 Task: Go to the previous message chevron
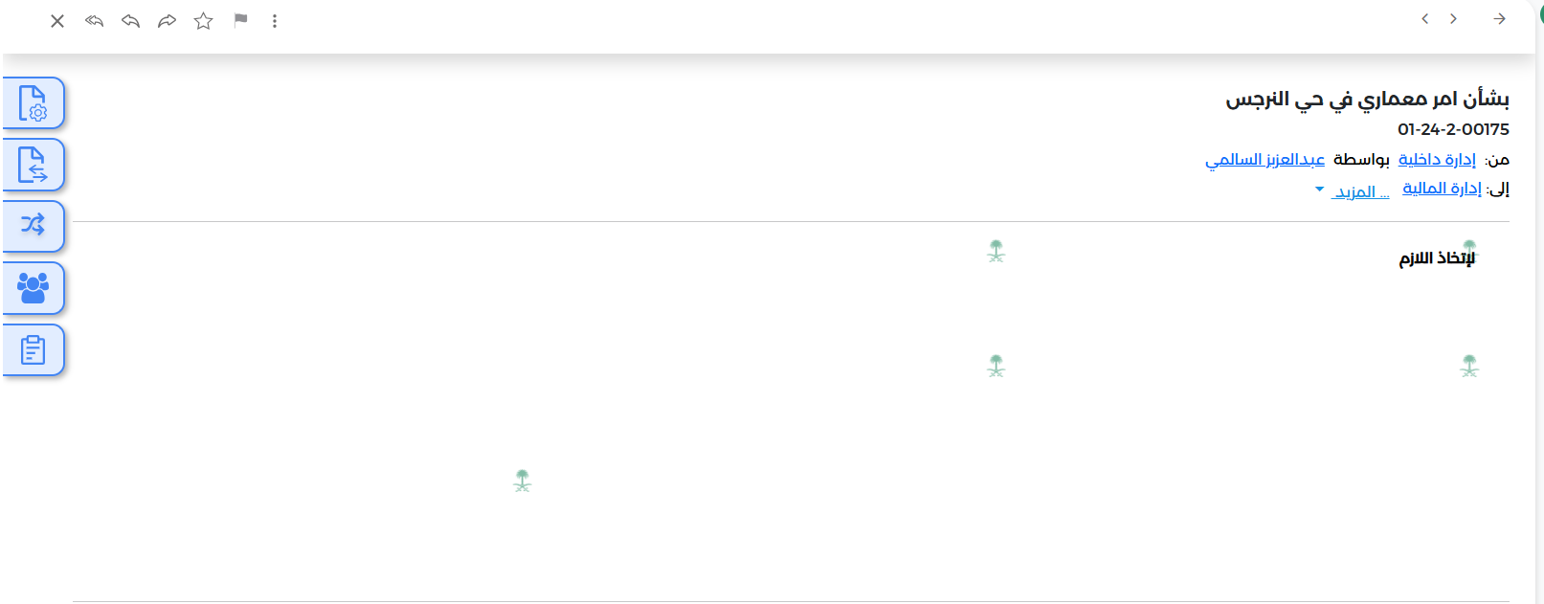pos(1425,19)
